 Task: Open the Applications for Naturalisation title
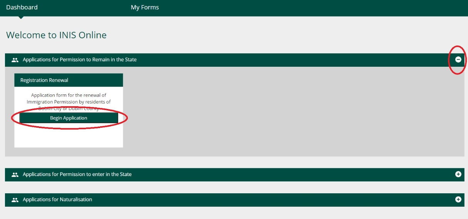57,199
